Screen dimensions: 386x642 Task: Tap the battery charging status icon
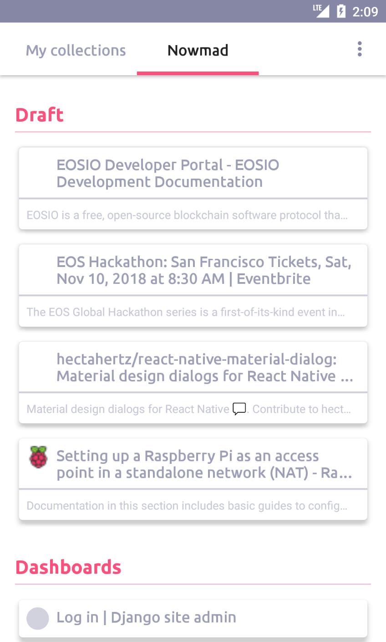click(341, 11)
